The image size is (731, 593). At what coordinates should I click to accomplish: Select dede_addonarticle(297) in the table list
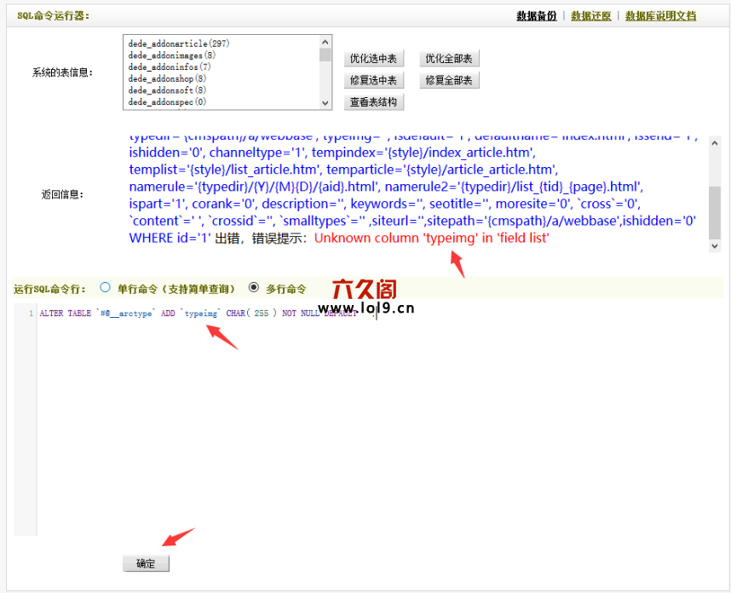(x=179, y=43)
